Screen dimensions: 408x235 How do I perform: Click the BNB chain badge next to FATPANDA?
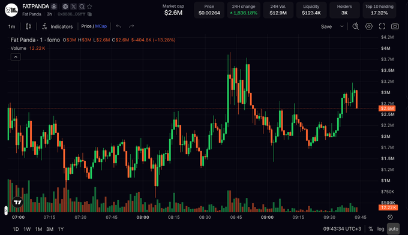click(54, 7)
